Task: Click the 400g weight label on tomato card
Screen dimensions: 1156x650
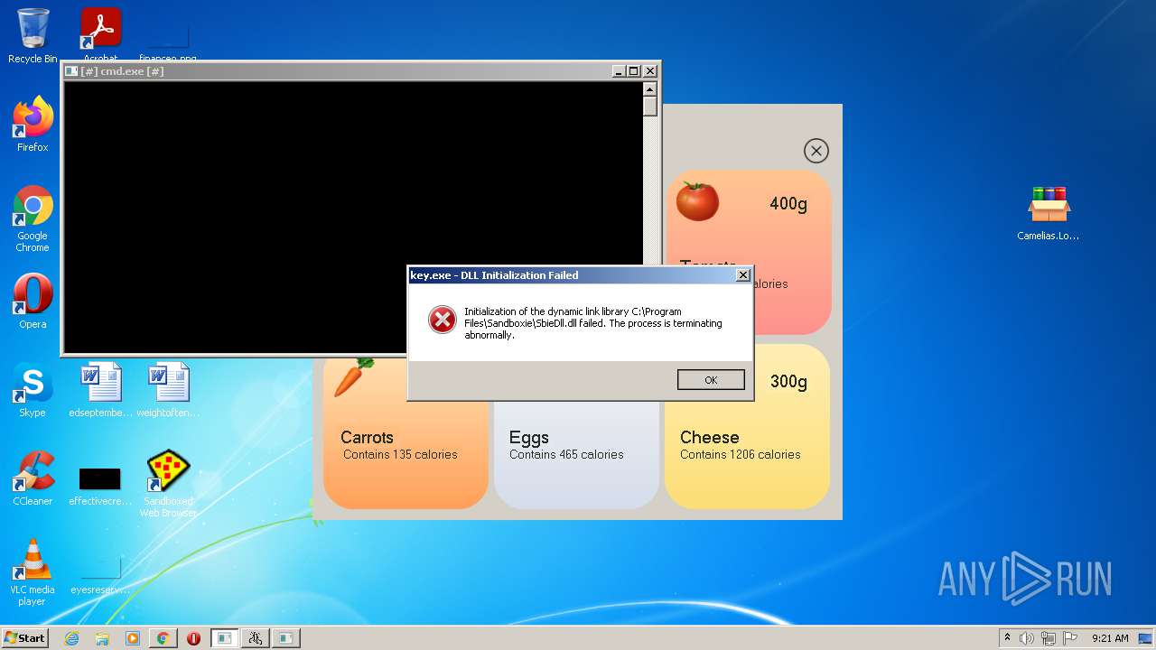Action: pyautogui.click(x=788, y=204)
